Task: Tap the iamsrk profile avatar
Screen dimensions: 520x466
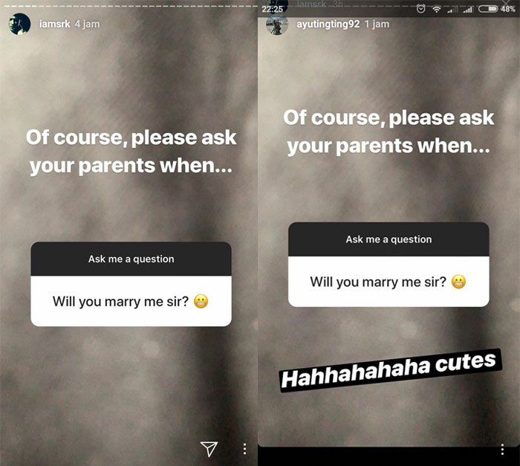Action: click(x=19, y=24)
